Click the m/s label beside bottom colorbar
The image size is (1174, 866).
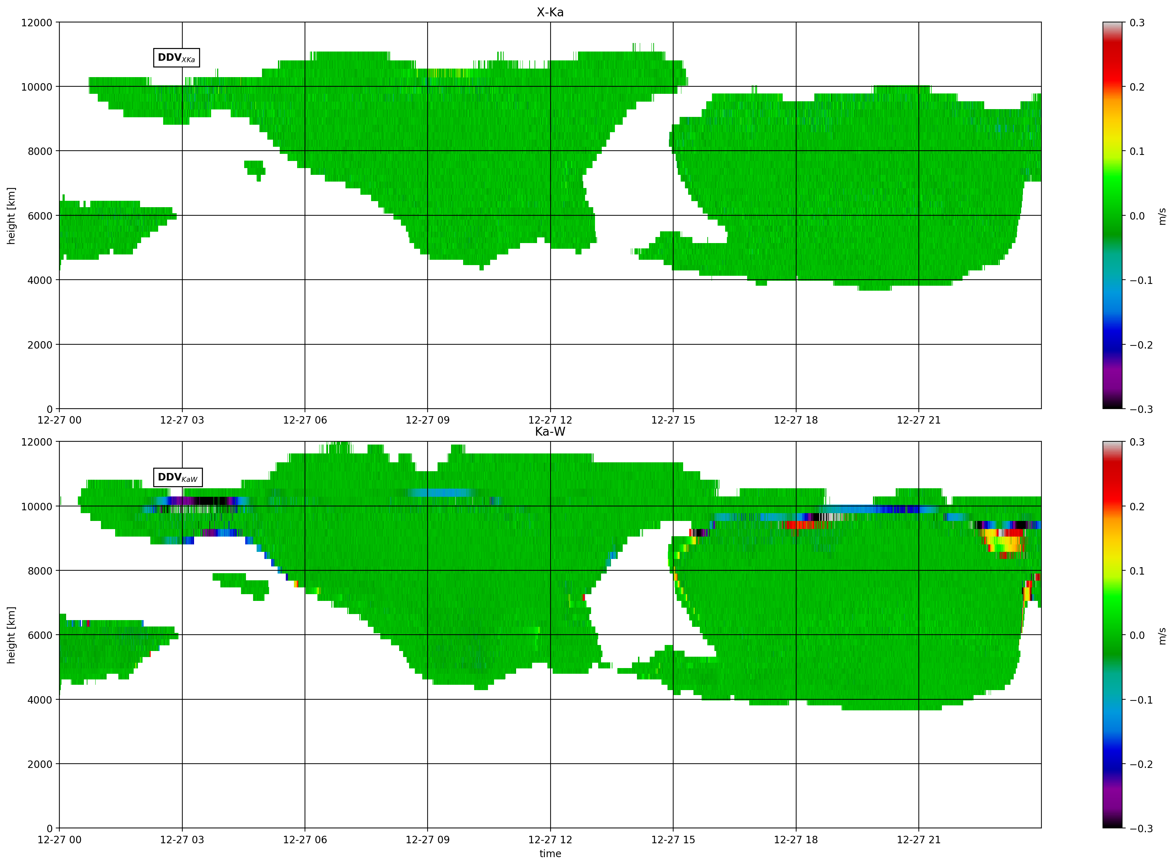(1163, 636)
